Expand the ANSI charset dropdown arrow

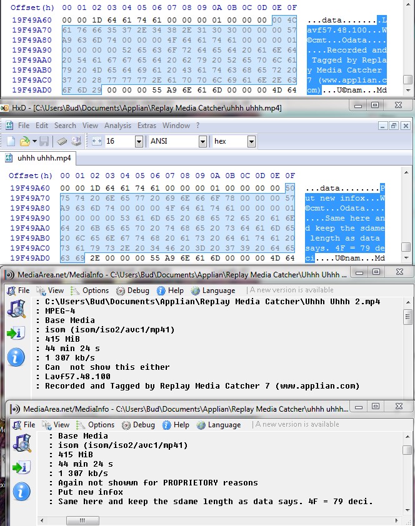(202, 141)
